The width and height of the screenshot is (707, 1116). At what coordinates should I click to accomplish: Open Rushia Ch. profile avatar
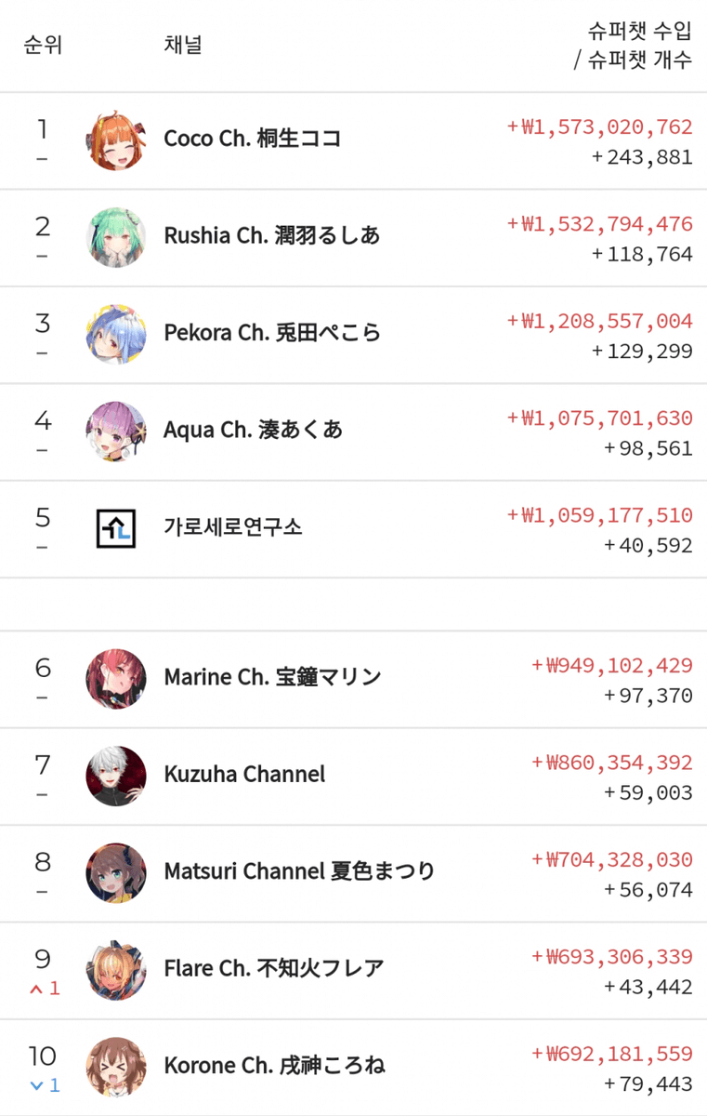(x=116, y=237)
